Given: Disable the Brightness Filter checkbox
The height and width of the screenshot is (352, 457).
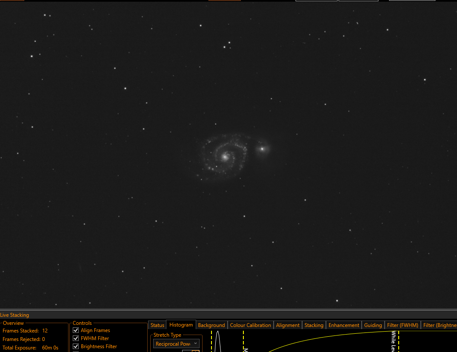Looking at the screenshot, I should pyautogui.click(x=76, y=346).
